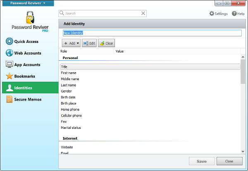Click the Clear button
This screenshot has width=248, height=171.
point(107,43)
